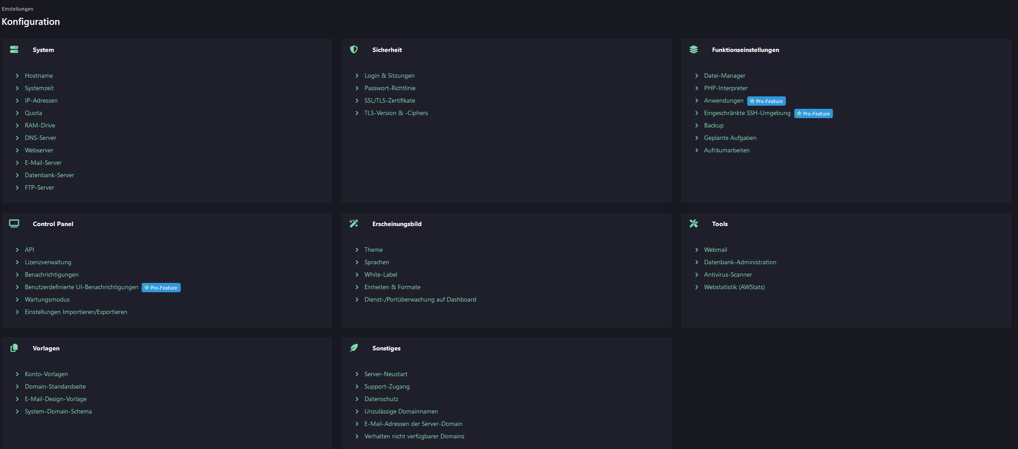This screenshot has width=1018, height=449.
Task: Click the chevron next to Webmail
Action: [697, 250]
